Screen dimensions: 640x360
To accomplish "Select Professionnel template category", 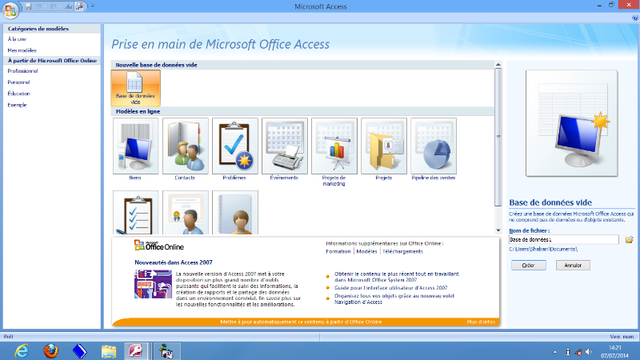I will coord(22,71).
